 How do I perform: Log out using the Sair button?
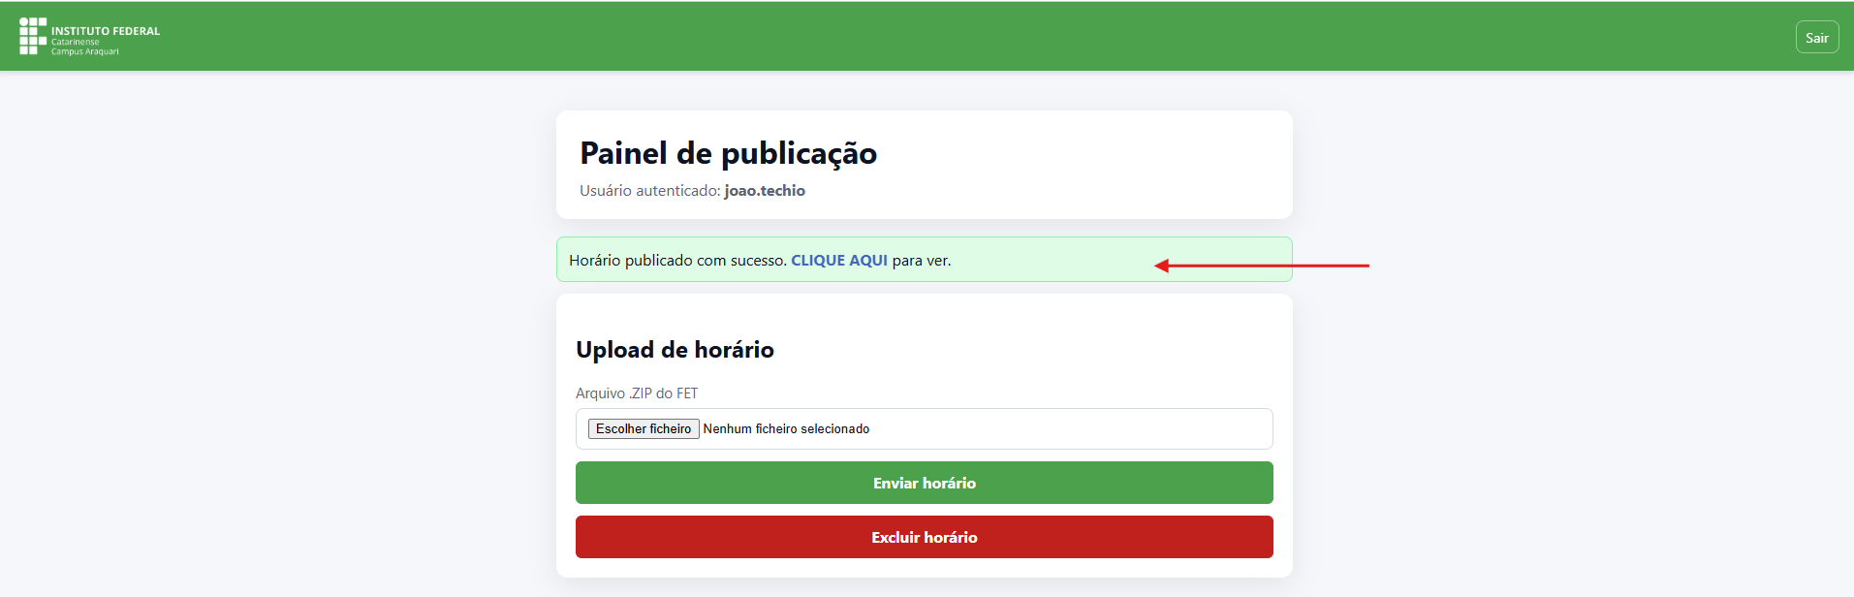pos(1816,38)
